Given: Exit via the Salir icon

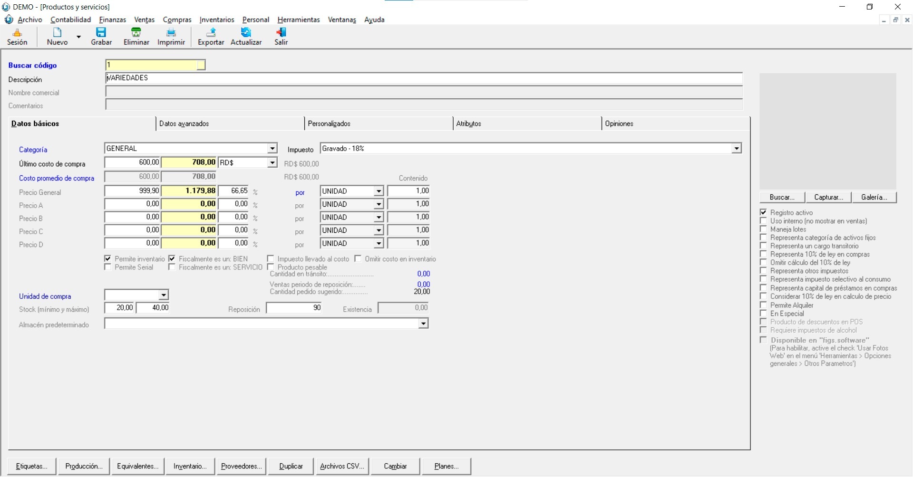Looking at the screenshot, I should [281, 36].
